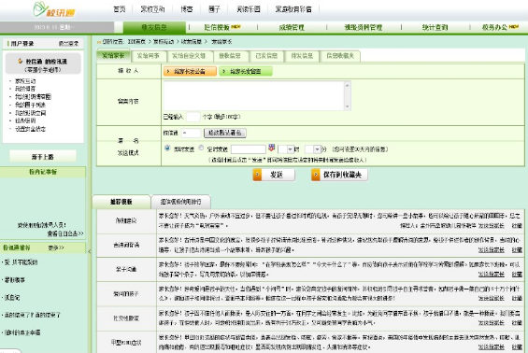Click the message text area scroll up arrow
This screenshot has height=353, width=528.
[x=348, y=85]
